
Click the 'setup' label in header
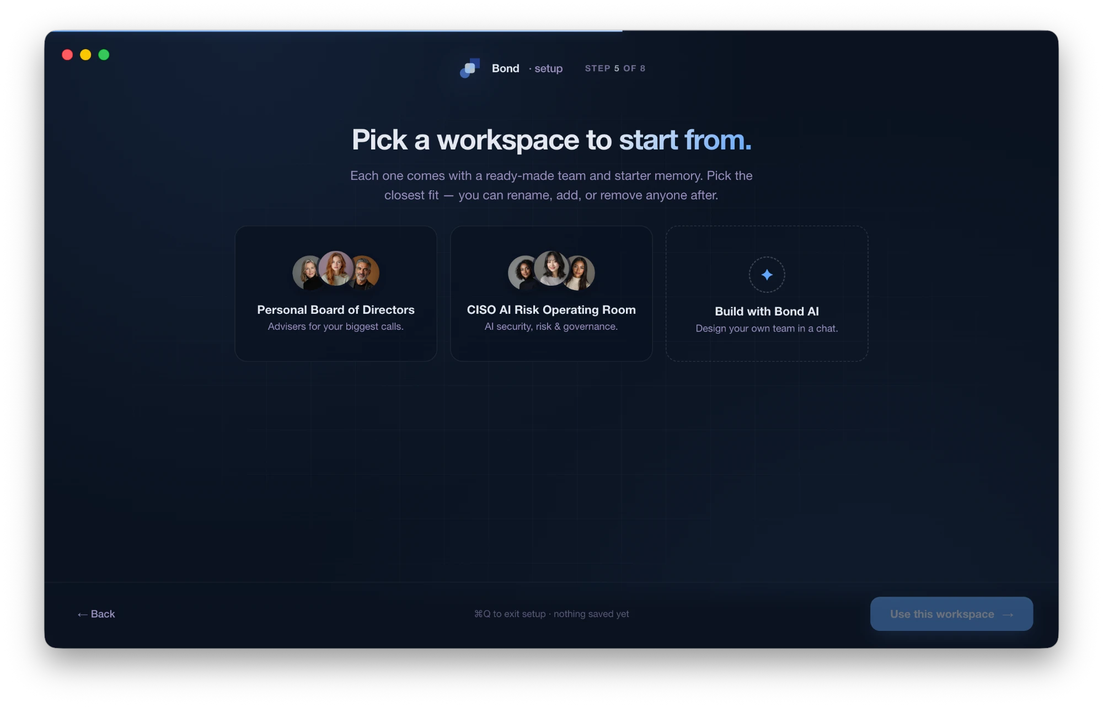(x=548, y=68)
